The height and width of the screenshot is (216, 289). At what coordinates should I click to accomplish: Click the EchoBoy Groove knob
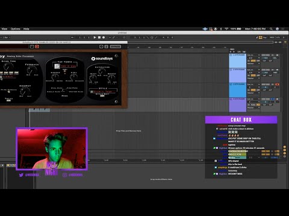[x=55, y=77]
